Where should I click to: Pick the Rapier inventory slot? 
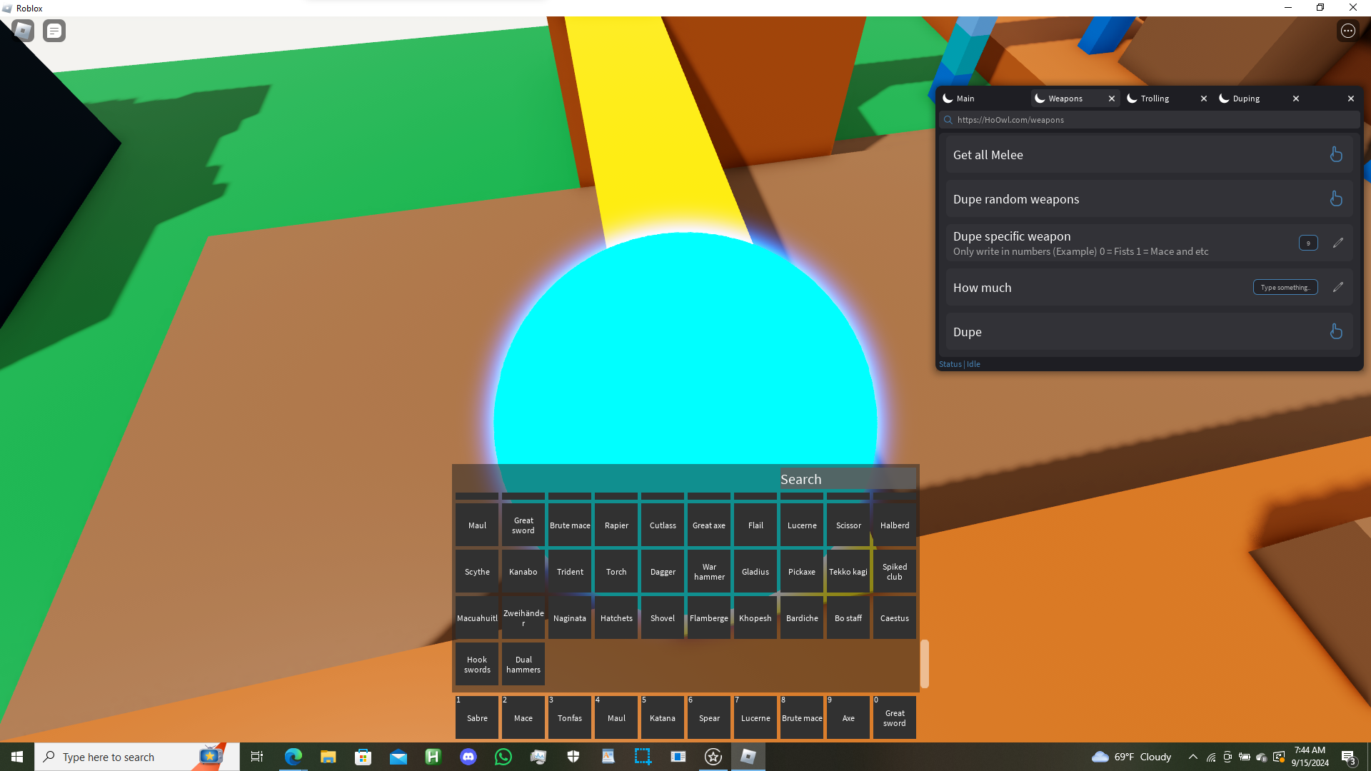pyautogui.click(x=616, y=525)
